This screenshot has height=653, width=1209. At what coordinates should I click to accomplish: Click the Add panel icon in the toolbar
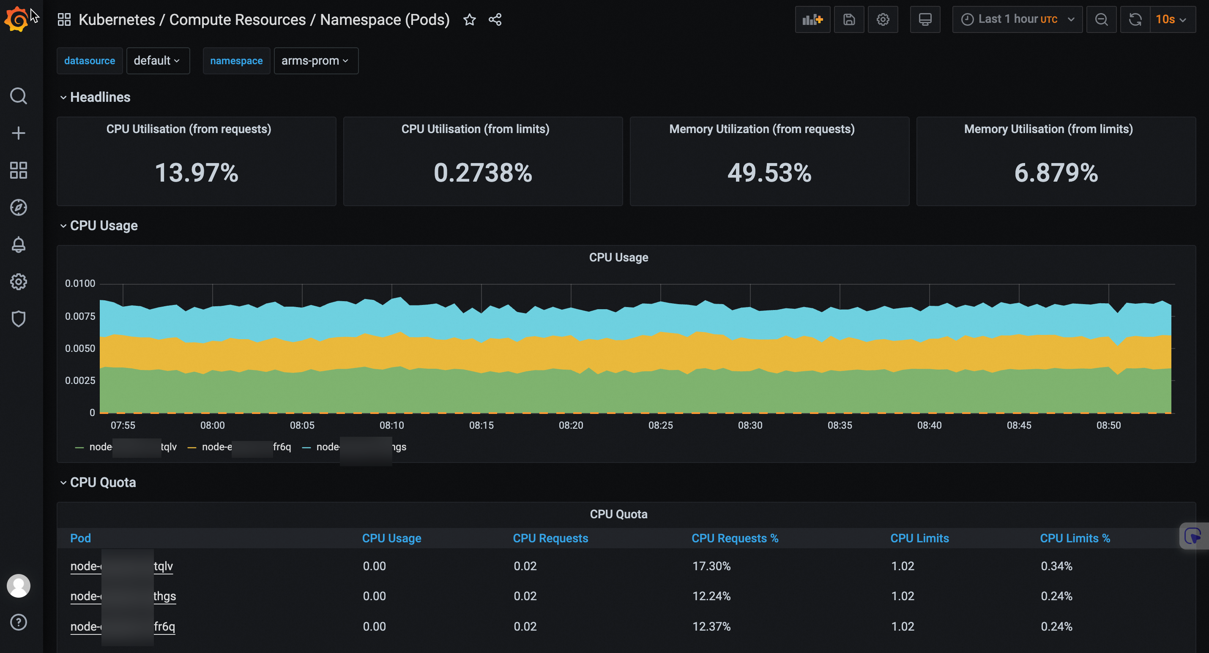812,19
